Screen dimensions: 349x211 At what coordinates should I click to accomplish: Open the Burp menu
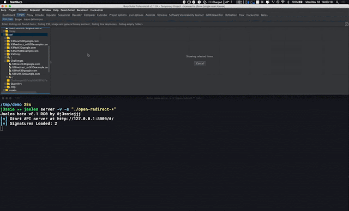click(4, 10)
